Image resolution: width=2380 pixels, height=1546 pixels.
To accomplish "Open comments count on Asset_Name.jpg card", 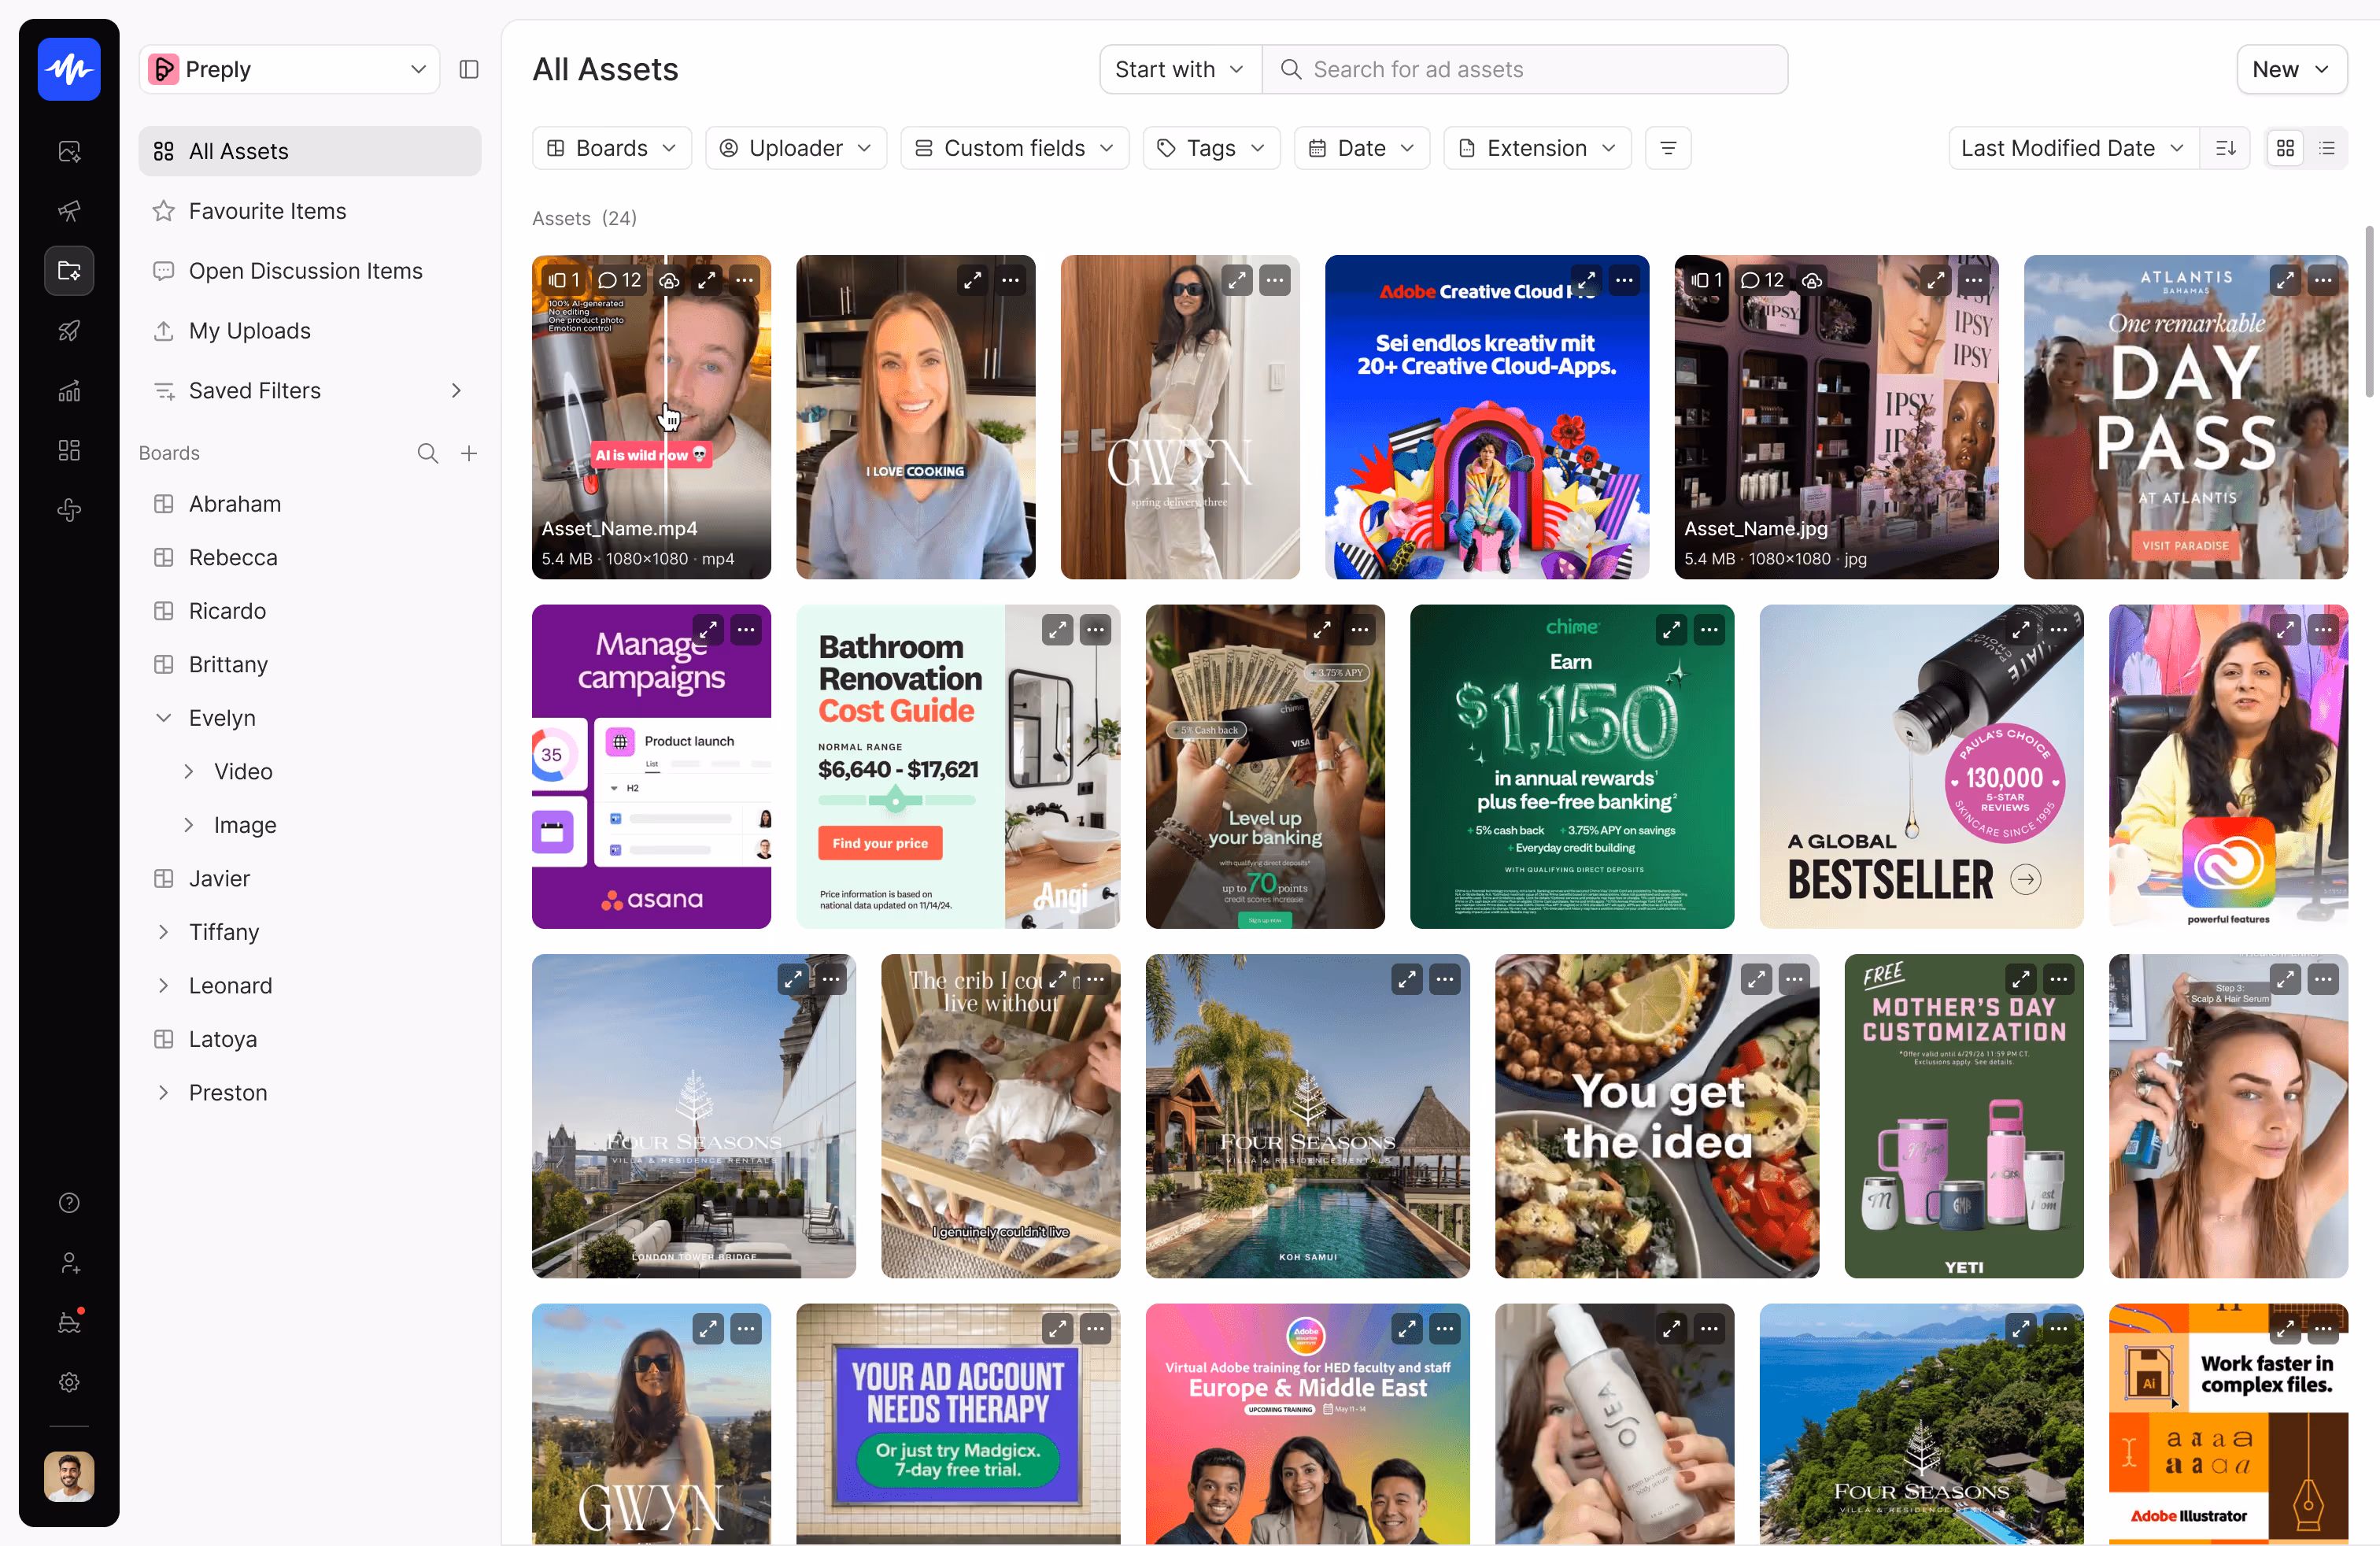I will pyautogui.click(x=1762, y=280).
